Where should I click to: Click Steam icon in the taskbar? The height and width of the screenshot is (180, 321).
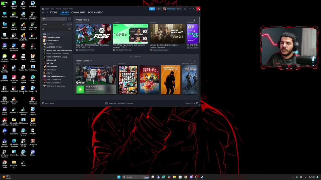tap(202, 177)
